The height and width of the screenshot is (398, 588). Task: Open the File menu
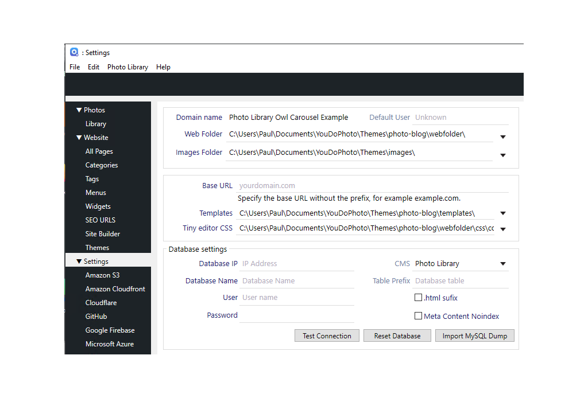click(x=75, y=67)
